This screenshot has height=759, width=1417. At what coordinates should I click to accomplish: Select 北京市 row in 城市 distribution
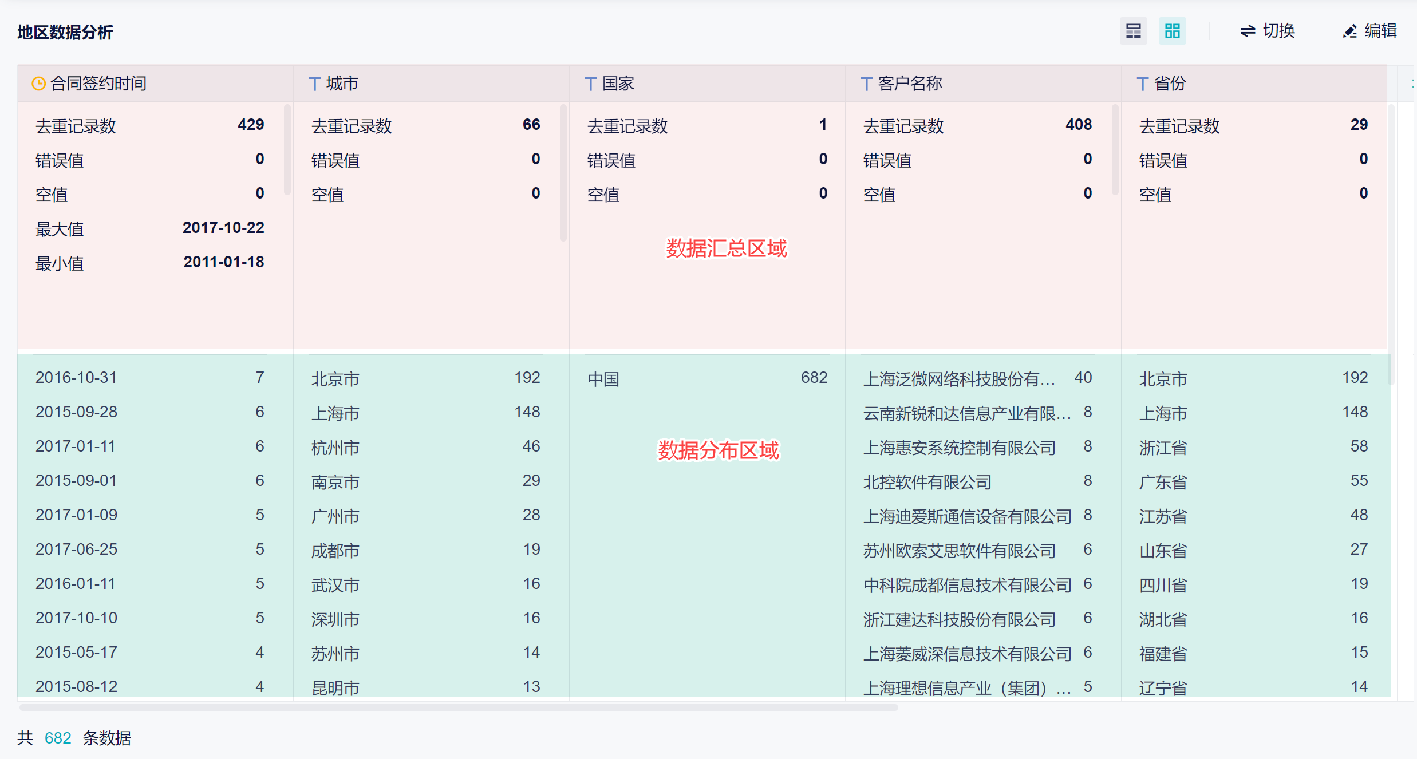335,378
